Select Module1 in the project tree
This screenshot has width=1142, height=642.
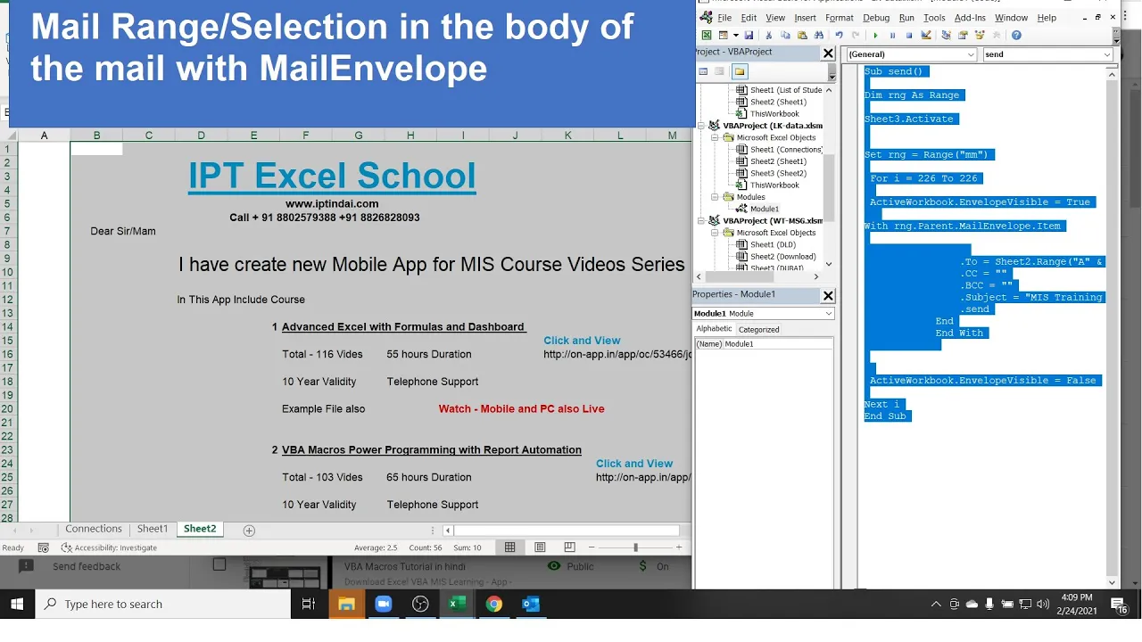[x=765, y=209]
